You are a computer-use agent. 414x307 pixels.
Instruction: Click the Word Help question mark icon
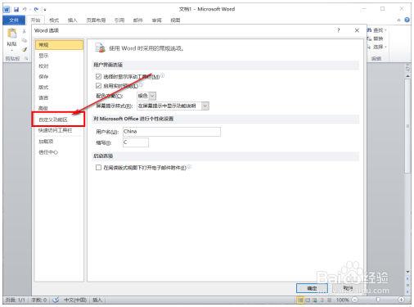coord(407,20)
